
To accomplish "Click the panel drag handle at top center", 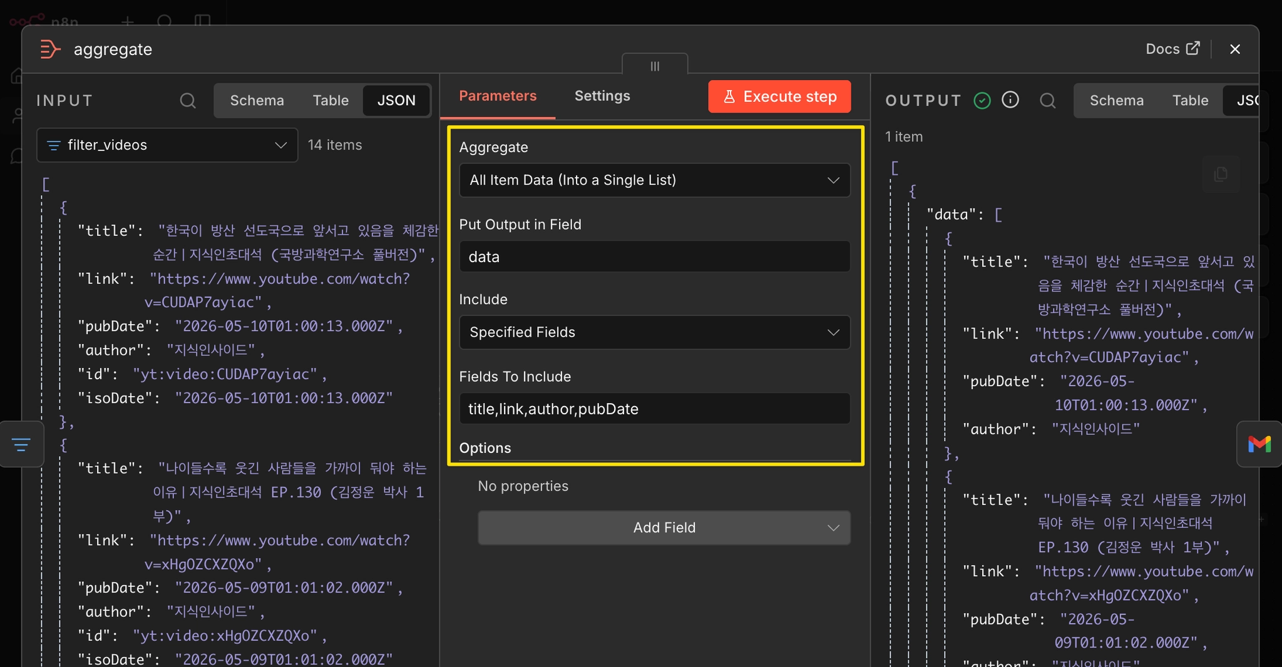I will click(655, 66).
